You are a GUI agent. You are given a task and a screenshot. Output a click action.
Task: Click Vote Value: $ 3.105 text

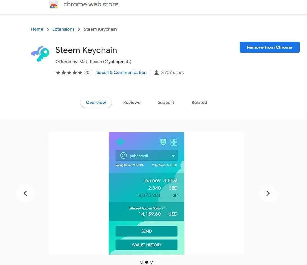tap(165, 165)
